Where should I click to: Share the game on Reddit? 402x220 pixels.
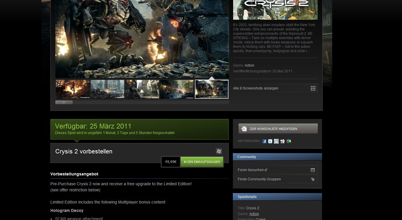coord(276,141)
